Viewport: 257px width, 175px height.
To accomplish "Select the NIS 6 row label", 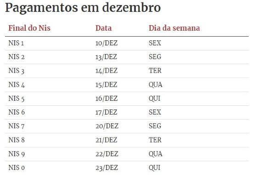I will click(17, 112).
